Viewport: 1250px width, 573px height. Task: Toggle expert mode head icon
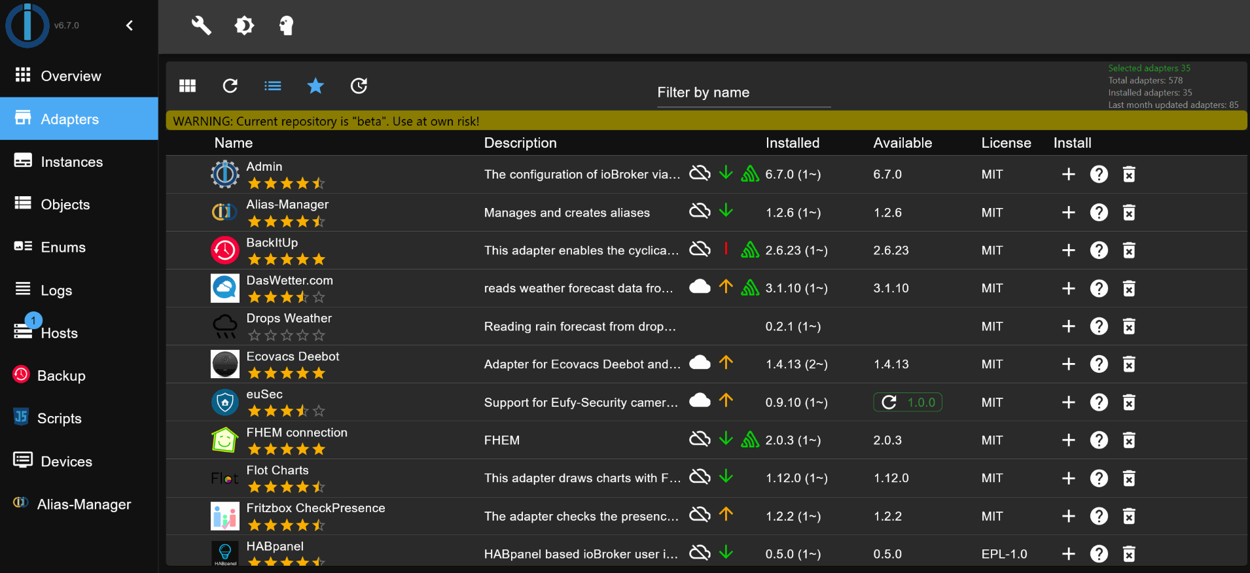286,26
